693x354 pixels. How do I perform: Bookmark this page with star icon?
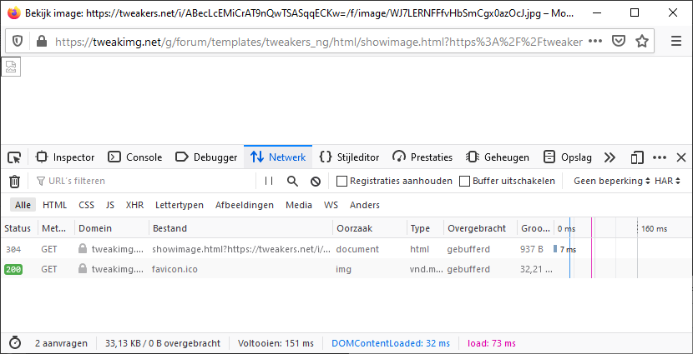click(642, 42)
